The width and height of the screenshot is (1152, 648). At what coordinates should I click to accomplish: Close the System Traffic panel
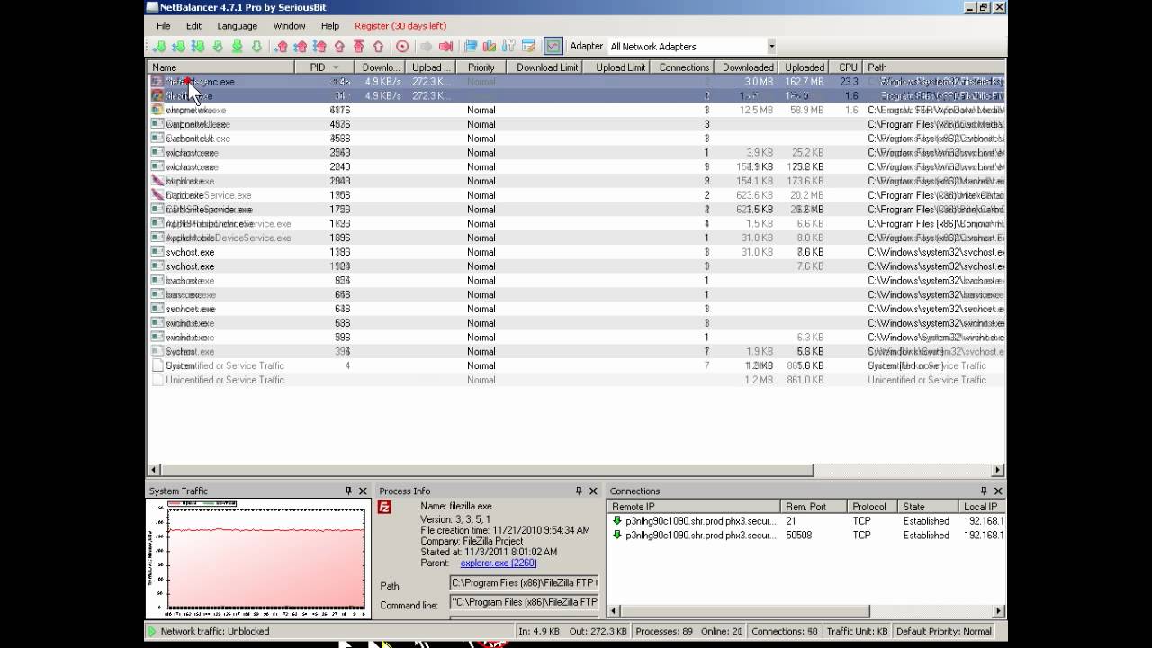[x=363, y=491]
